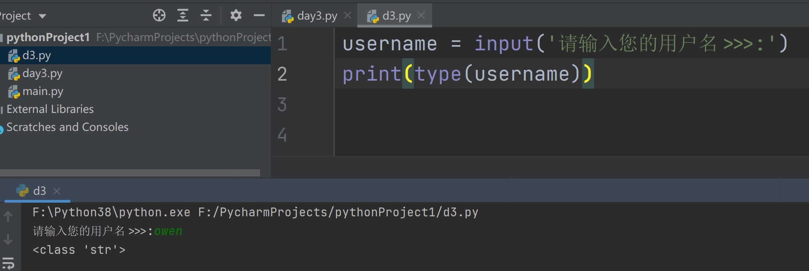Screen dimensions: 809x271
Task: Open the Project view dropdown
Action: [42, 16]
